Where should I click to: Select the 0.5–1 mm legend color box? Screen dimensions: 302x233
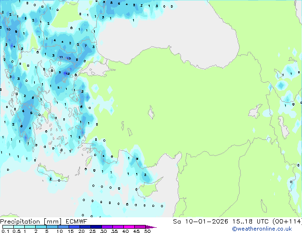click(x=19, y=227)
